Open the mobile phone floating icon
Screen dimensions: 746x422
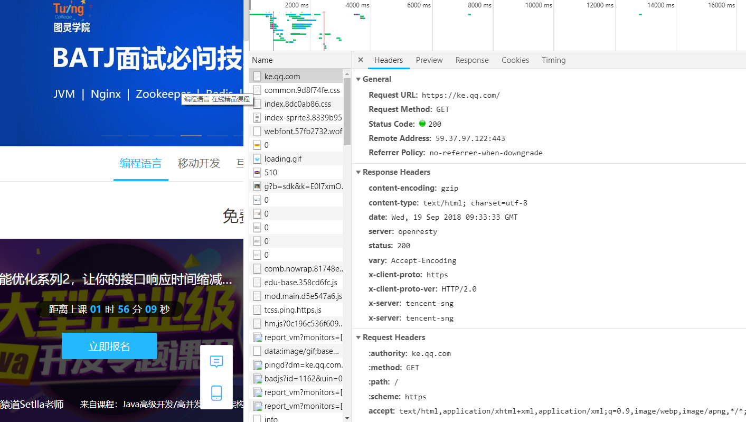point(216,393)
